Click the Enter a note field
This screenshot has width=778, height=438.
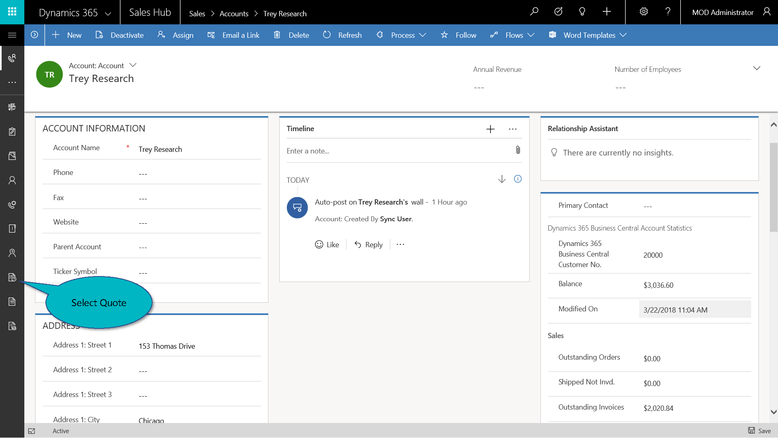(398, 151)
